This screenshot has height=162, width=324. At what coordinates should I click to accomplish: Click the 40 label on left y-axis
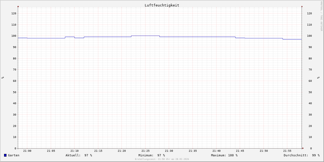point(15,103)
